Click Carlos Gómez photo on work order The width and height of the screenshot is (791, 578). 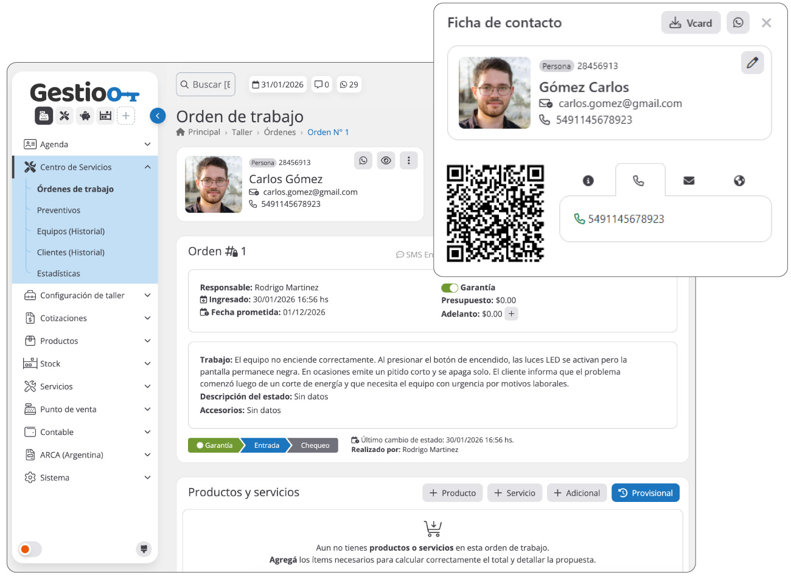coord(214,184)
